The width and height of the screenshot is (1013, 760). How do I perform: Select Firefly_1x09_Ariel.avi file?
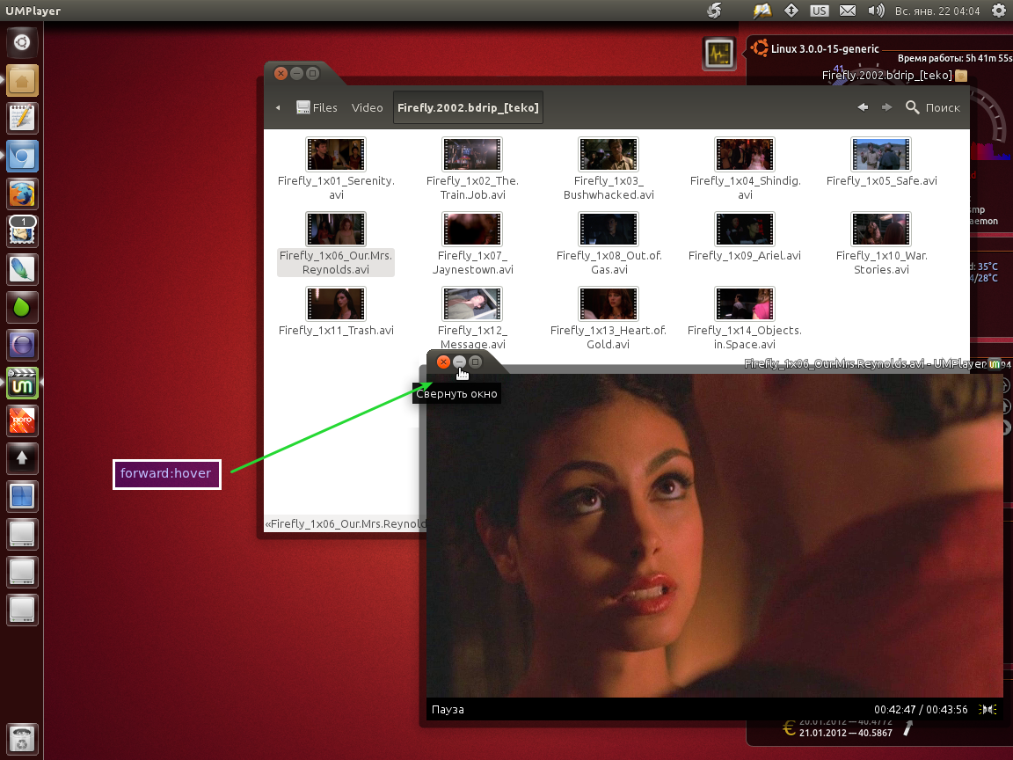745,237
